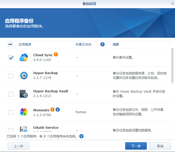Click the Hyper Backup app icon
Screen dimensions: 175x152
24,75
